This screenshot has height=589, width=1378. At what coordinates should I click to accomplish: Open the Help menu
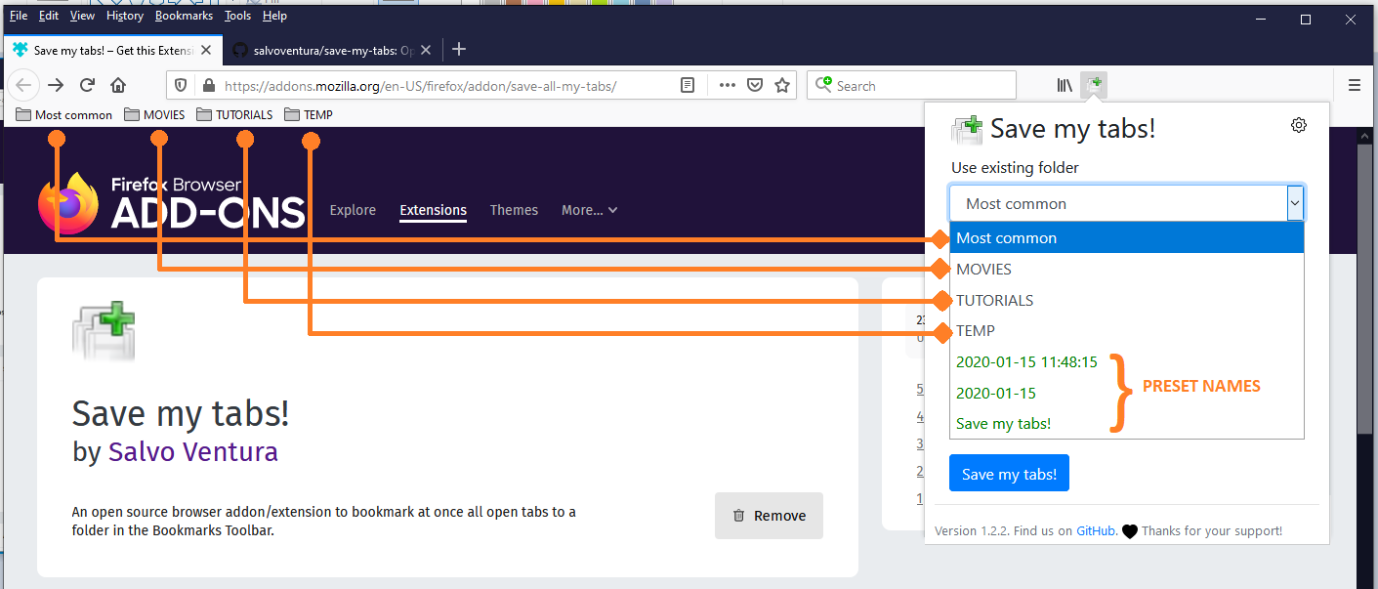coord(275,16)
